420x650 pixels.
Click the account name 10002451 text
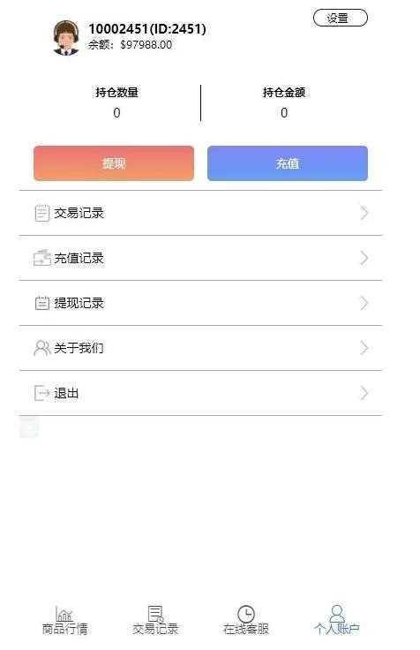(x=118, y=29)
